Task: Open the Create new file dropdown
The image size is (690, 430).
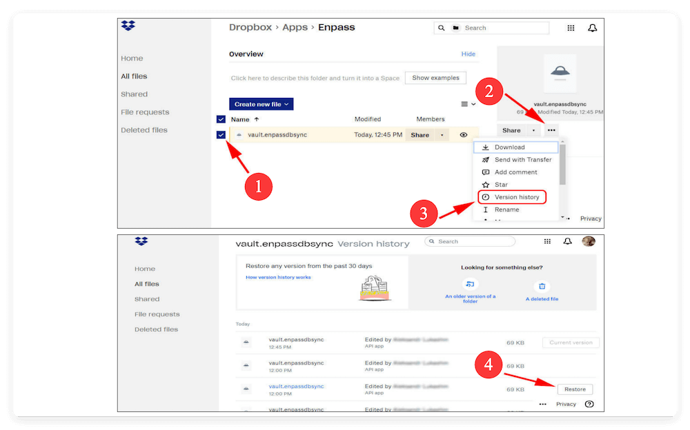Action: point(261,103)
